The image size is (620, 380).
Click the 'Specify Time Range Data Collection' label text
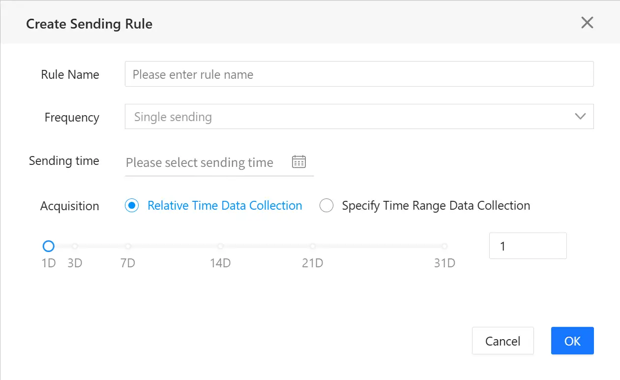click(436, 206)
